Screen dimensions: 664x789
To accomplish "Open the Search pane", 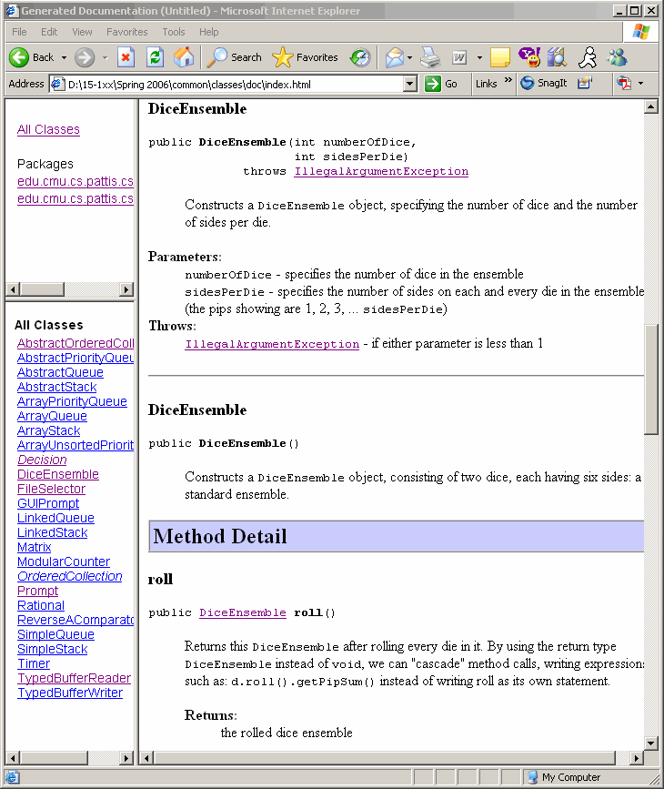I will [235, 57].
